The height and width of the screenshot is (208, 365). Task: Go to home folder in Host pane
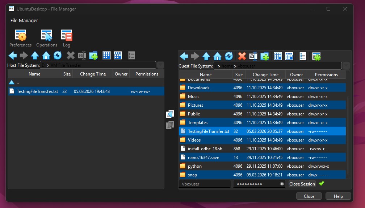[46, 56]
